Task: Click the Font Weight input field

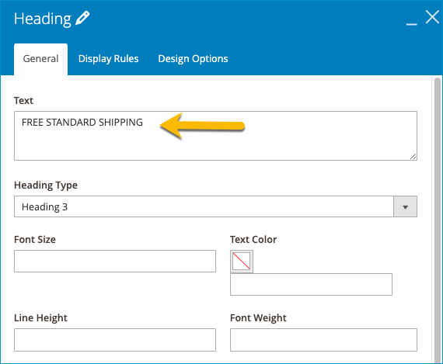Action: coord(323,340)
